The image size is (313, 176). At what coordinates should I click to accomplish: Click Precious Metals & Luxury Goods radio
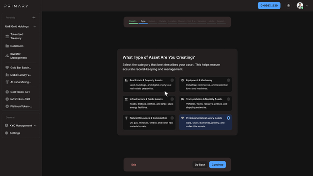point(228,118)
